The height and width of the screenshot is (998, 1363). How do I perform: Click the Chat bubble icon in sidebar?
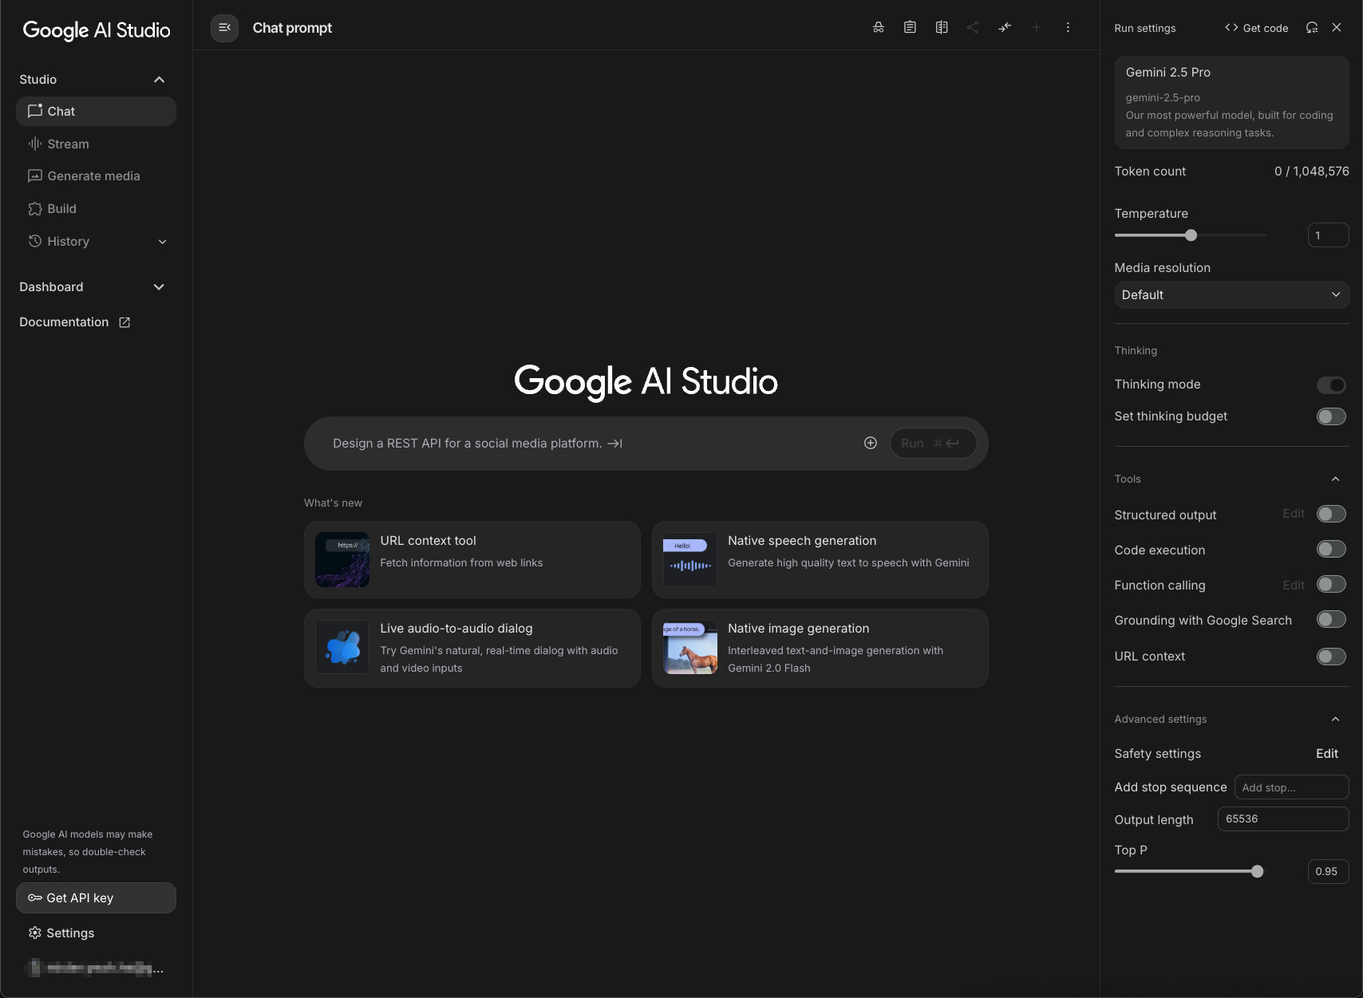[35, 111]
